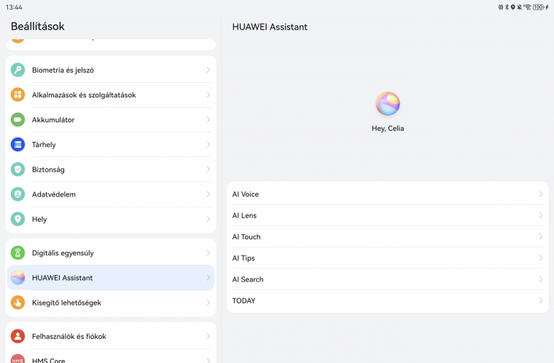Image resolution: width=554 pixels, height=363 pixels.
Task: Open AI Search settings
Action: pos(386,279)
